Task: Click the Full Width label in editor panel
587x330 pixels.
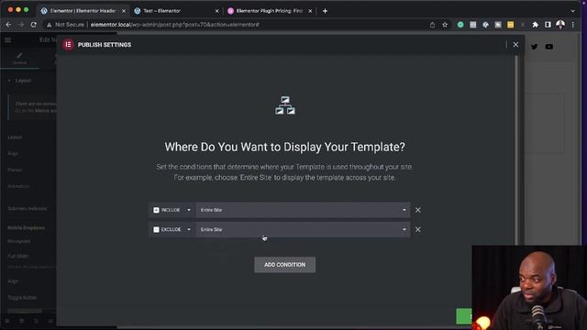Action: click(x=18, y=257)
